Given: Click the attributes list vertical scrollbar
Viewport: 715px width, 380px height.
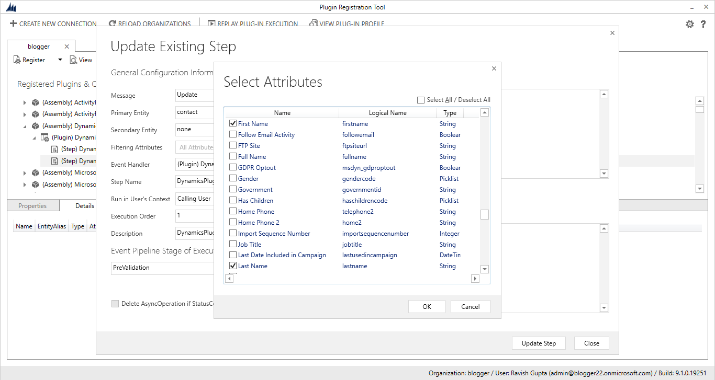Looking at the screenshot, I should [484, 214].
